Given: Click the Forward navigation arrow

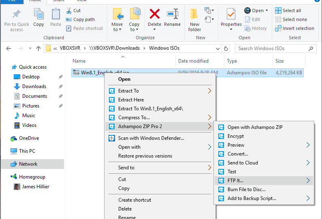Looking at the screenshot, I should [21, 48].
